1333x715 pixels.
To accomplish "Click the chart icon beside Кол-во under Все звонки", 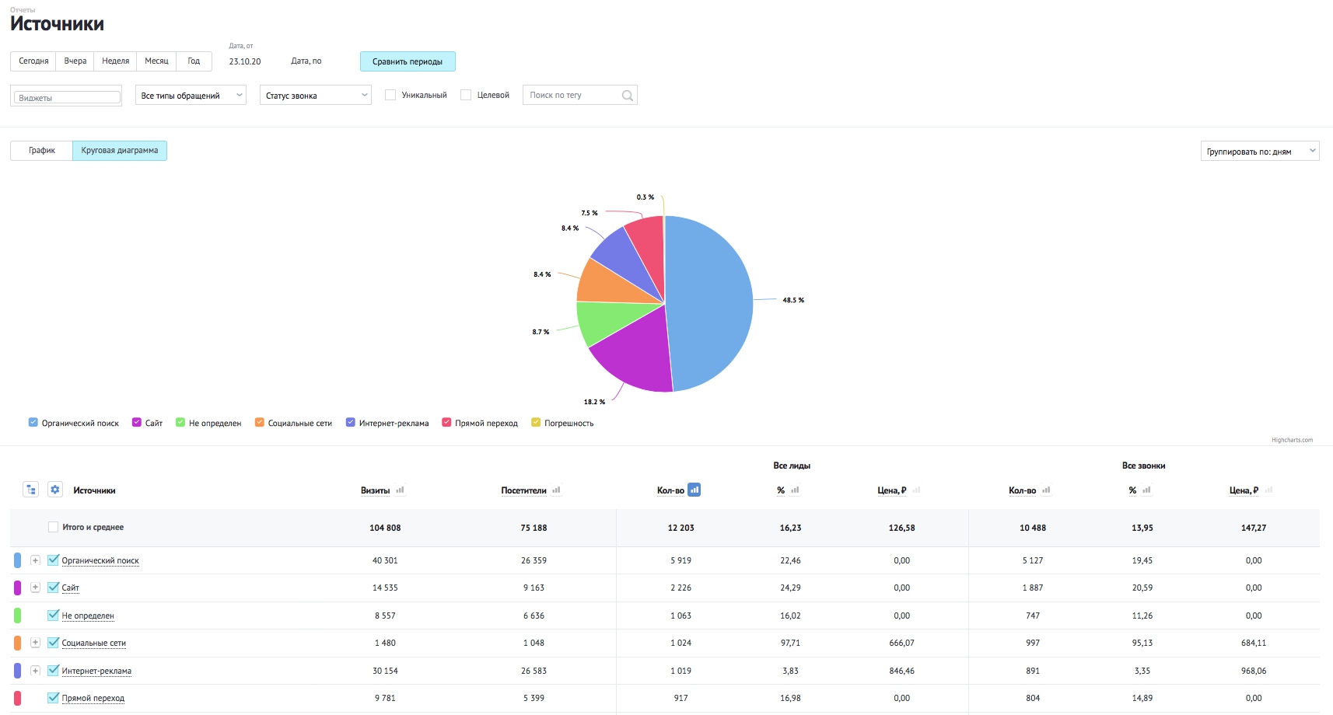I will (x=1046, y=490).
